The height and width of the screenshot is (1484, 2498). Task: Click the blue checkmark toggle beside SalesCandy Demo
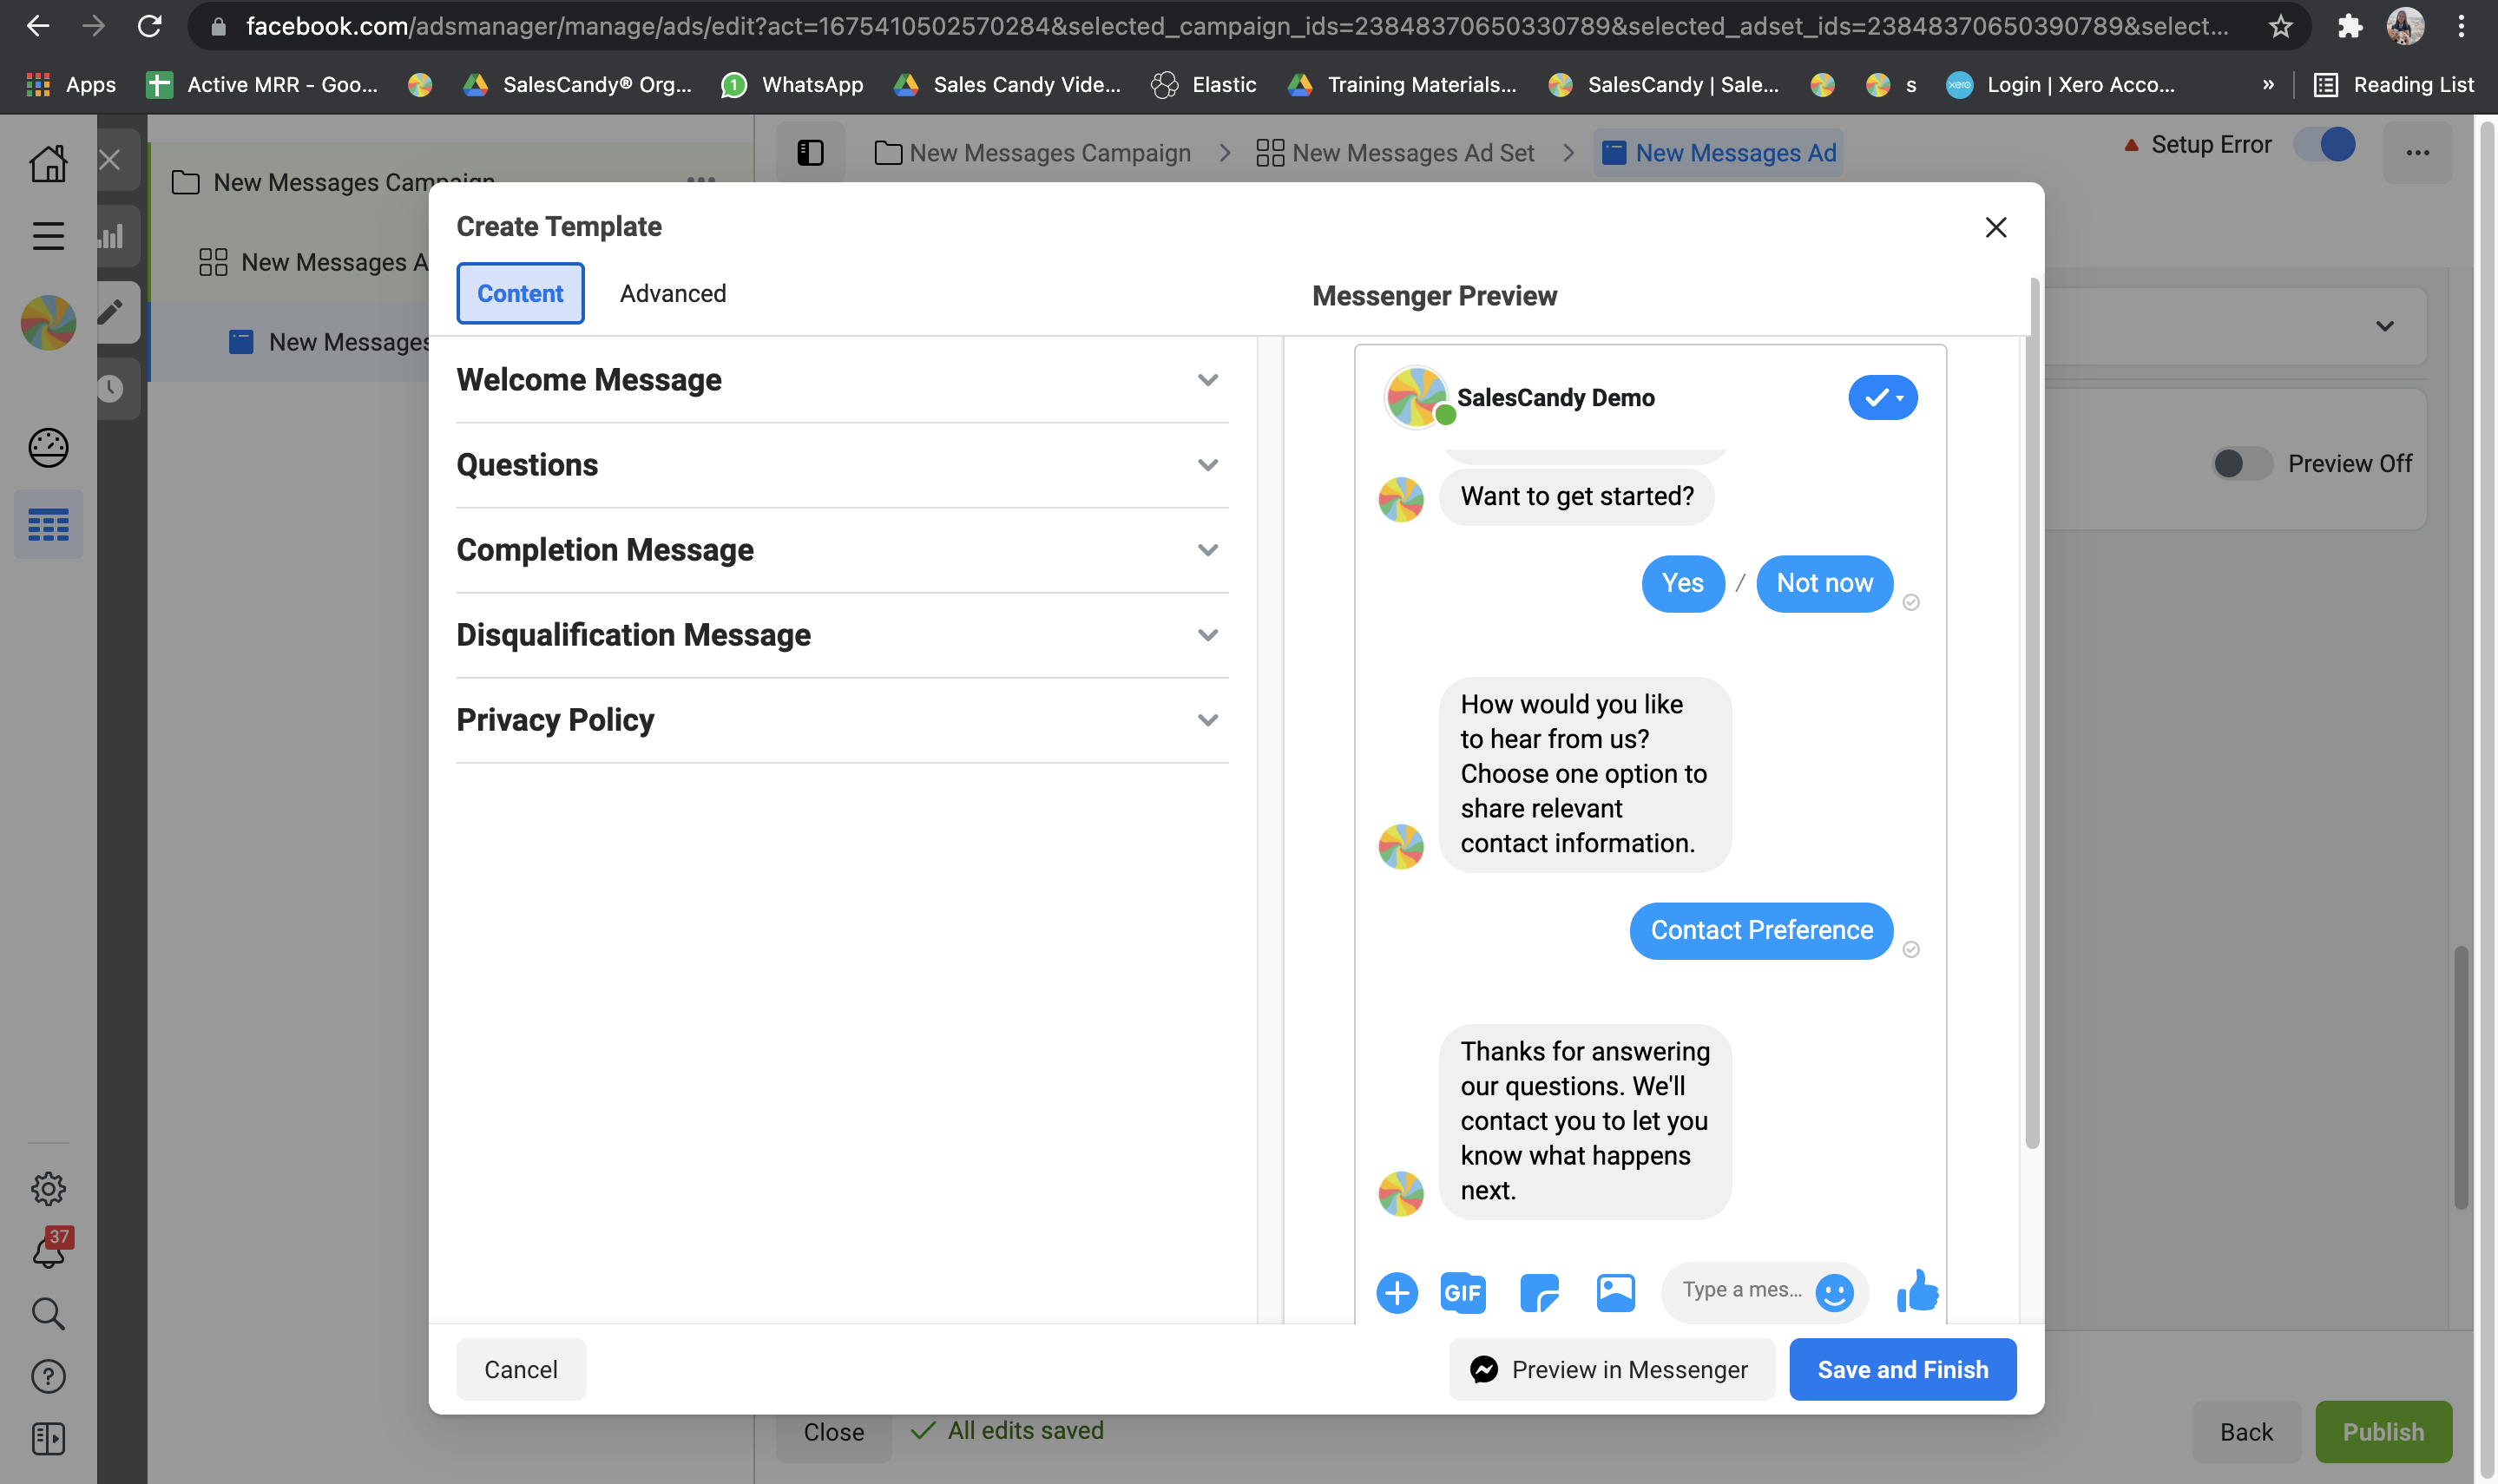tap(1882, 397)
